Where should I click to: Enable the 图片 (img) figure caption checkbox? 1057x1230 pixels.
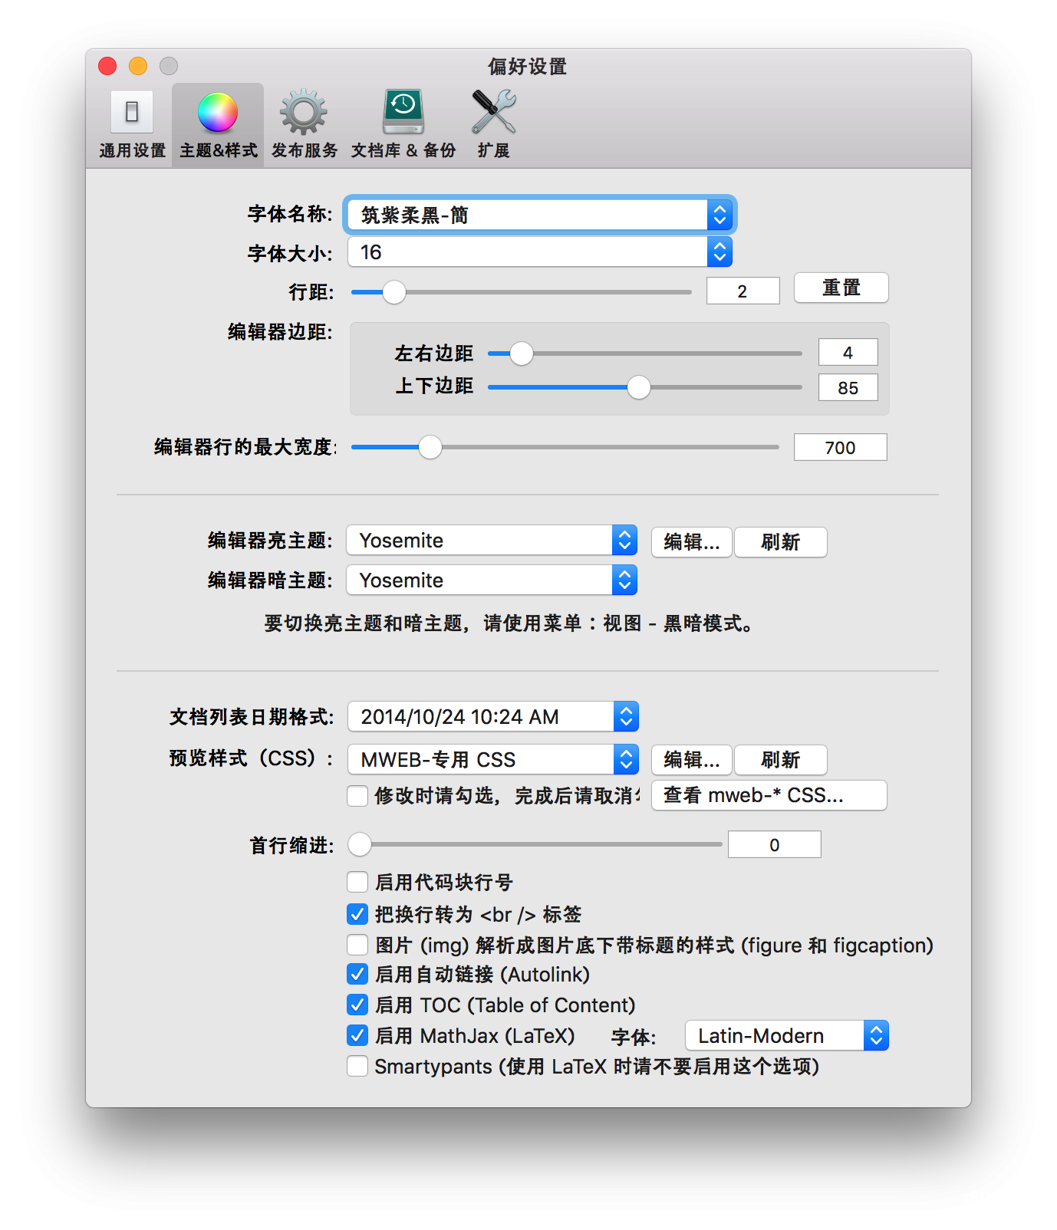(357, 945)
